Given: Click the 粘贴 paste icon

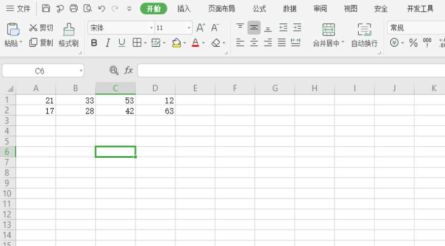Looking at the screenshot, I should (13, 29).
